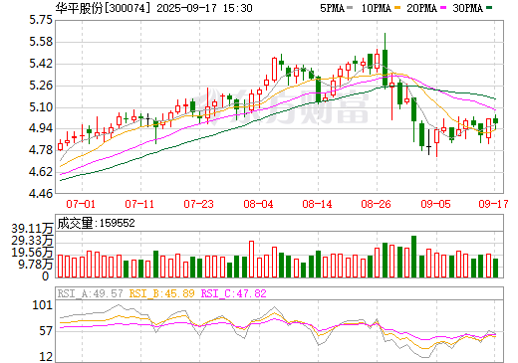
Task: Click the RSI_C:47.82 indicator label
Action: point(234,293)
